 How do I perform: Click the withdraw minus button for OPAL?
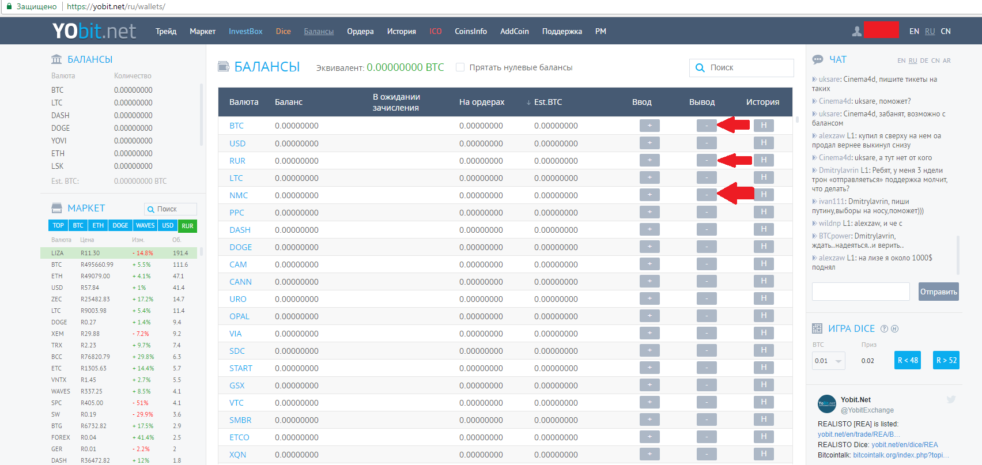707,316
